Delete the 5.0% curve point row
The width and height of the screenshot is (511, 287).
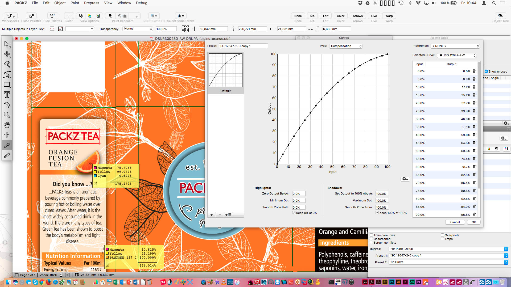(x=474, y=79)
